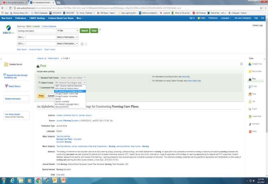The image size is (268, 184).
Task: Open Chrome from the taskbar
Action: (38, 181)
